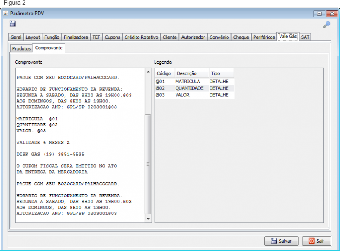Click the Sair button
The width and height of the screenshot is (340, 251).
pyautogui.click(x=316, y=241)
